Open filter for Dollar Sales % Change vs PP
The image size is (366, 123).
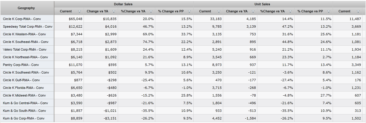click(189, 11)
